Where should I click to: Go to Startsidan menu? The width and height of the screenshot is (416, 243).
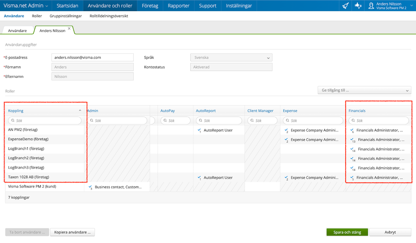click(x=67, y=5)
